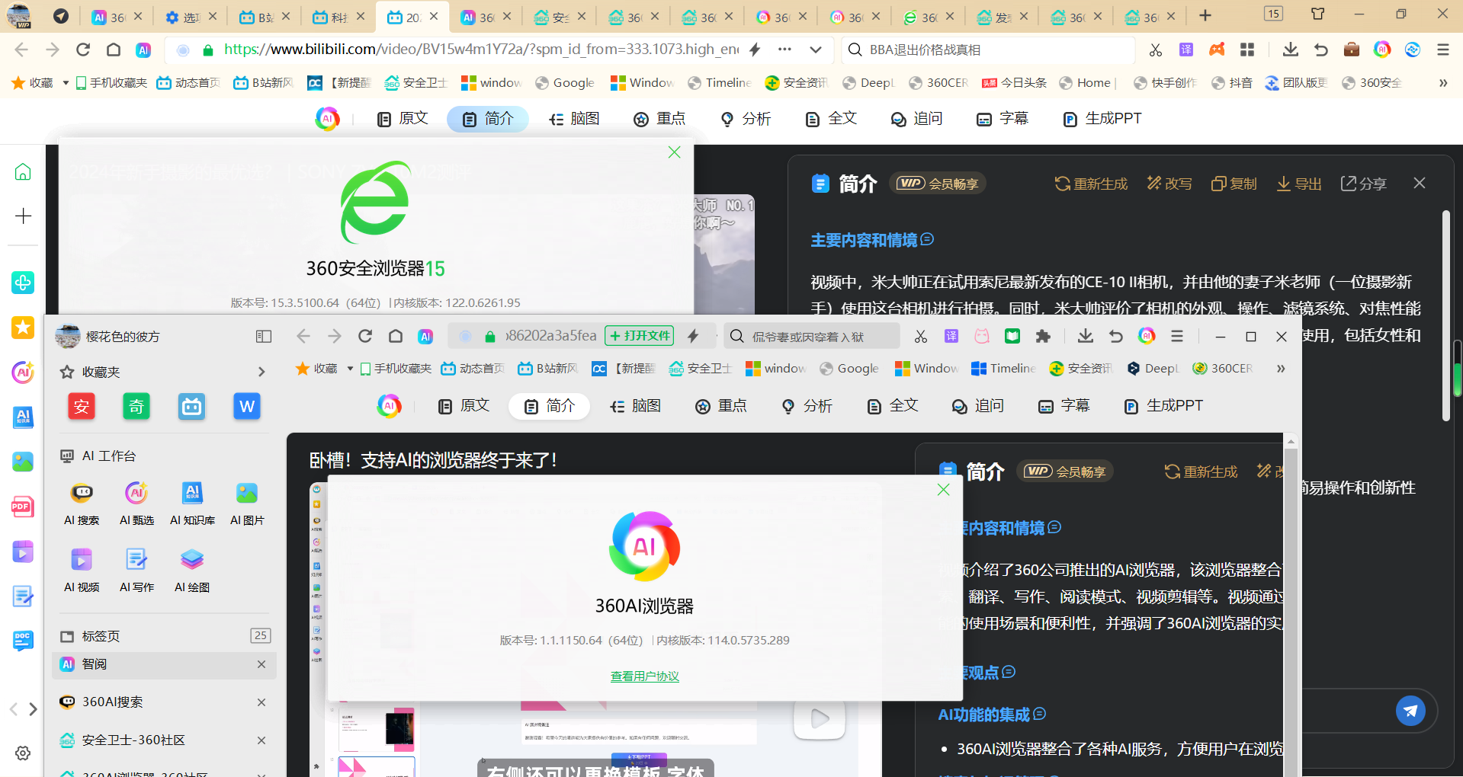Image resolution: width=1463 pixels, height=777 pixels.
Task: Open address bar dropdown arrow in main window
Action: pyautogui.click(x=816, y=50)
